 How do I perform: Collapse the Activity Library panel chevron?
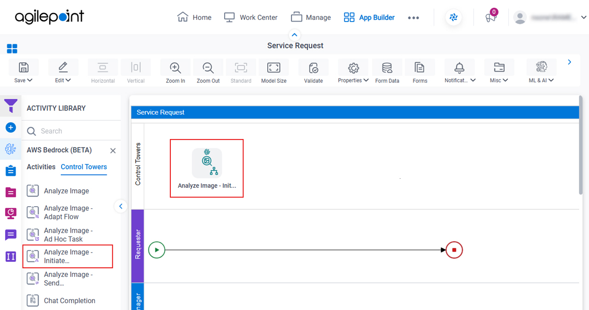point(121,206)
